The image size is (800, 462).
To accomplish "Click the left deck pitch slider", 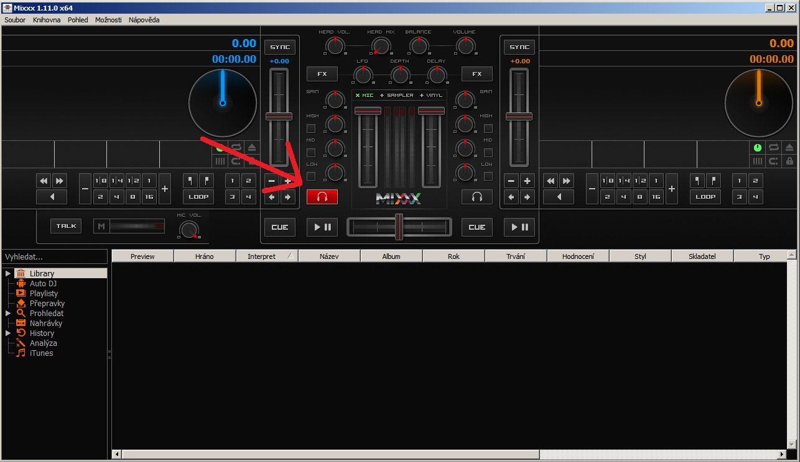I will (279, 117).
